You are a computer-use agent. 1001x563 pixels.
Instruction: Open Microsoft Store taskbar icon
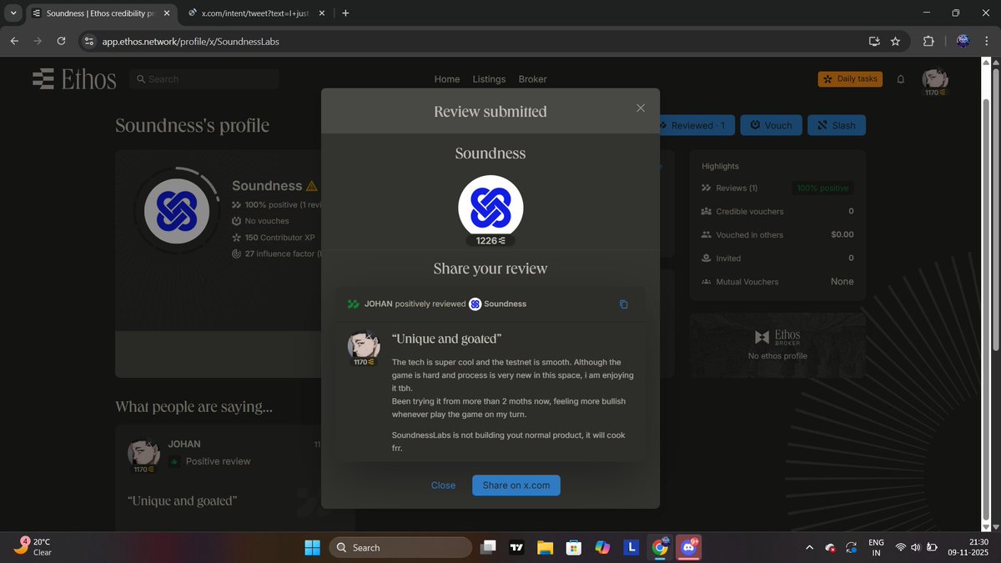[x=573, y=547]
